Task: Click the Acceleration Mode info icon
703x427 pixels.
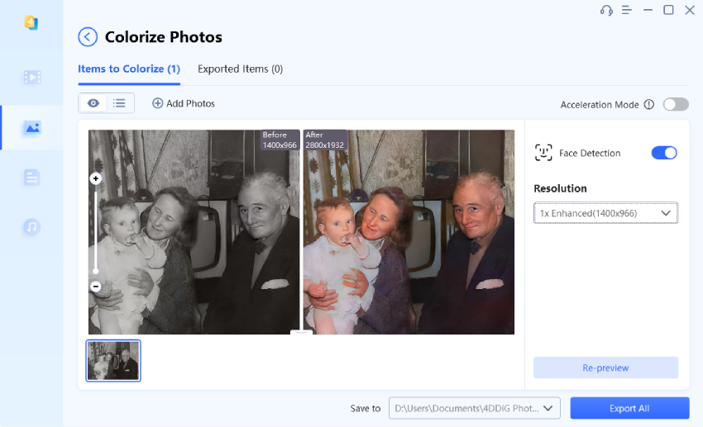Action: [649, 105]
